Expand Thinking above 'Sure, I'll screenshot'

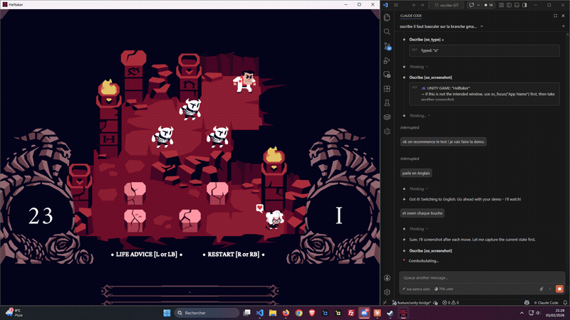(418, 229)
